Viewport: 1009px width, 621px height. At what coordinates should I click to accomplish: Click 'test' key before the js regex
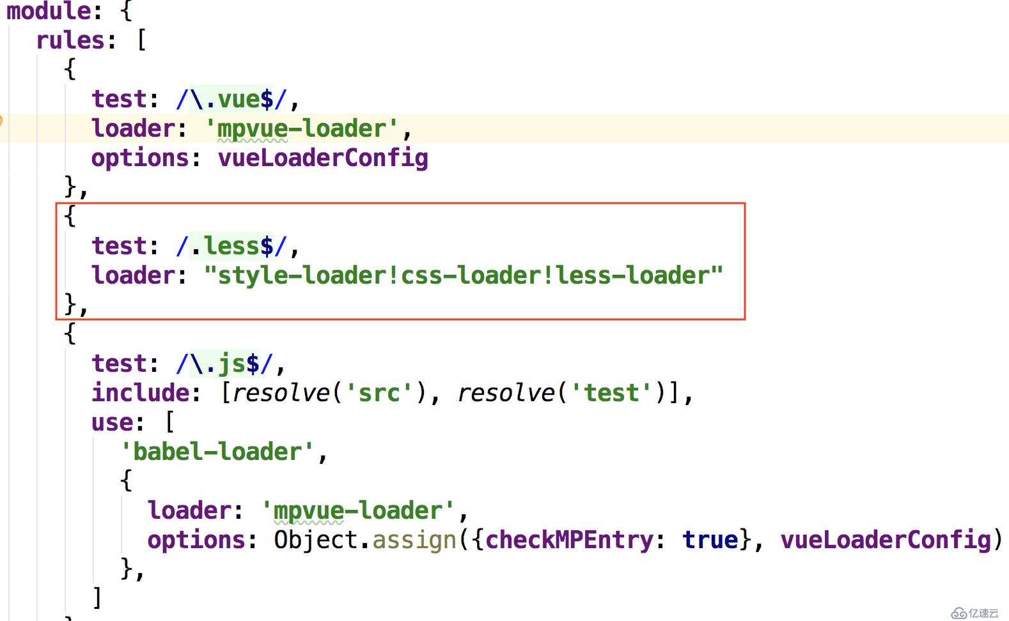click(x=120, y=364)
